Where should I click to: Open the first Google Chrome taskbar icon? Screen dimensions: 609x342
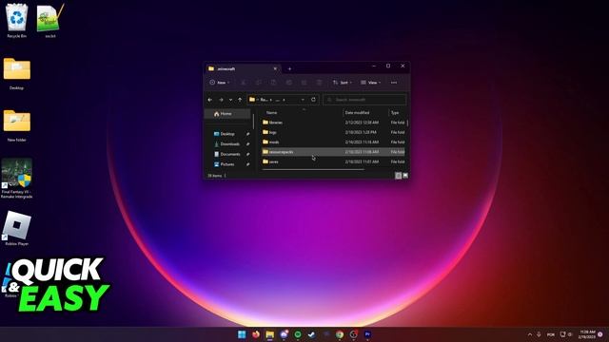tap(340, 334)
